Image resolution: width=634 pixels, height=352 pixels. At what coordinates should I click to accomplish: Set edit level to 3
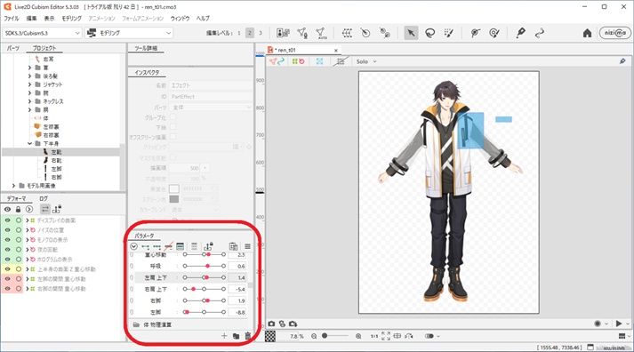point(261,33)
